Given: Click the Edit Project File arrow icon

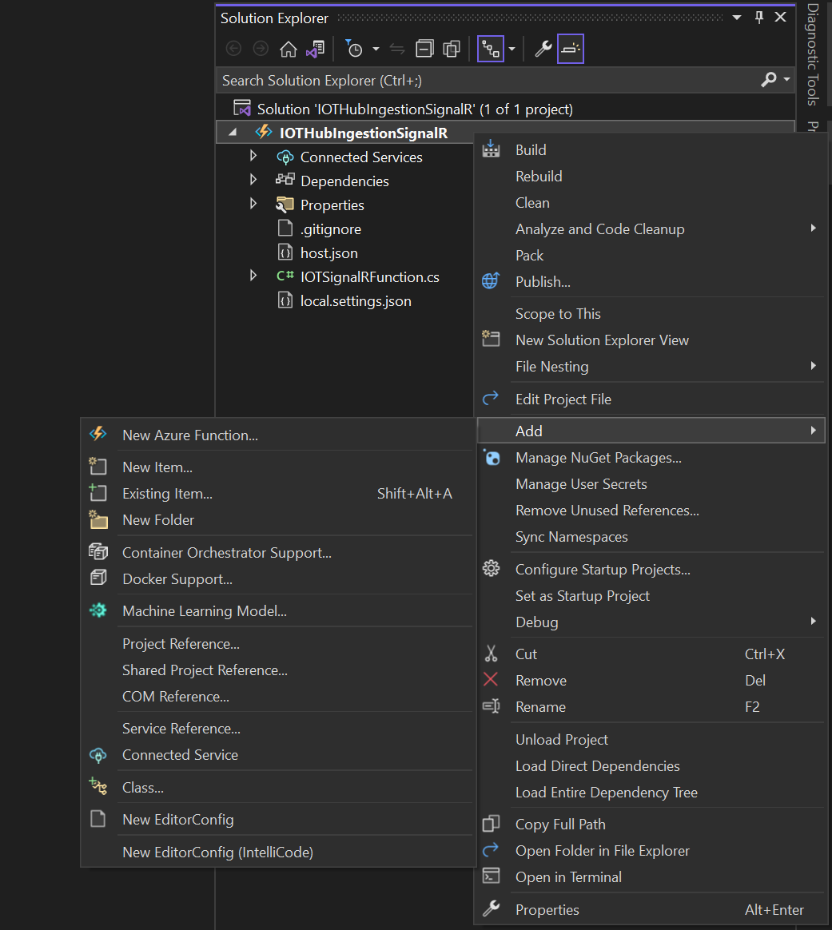Looking at the screenshot, I should click(x=491, y=398).
